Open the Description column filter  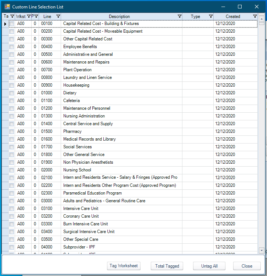tap(179, 17)
